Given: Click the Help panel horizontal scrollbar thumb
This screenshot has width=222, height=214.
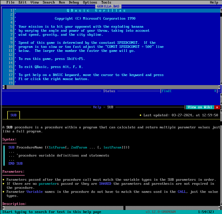Looking at the screenshot, I should (x=124, y=208).
